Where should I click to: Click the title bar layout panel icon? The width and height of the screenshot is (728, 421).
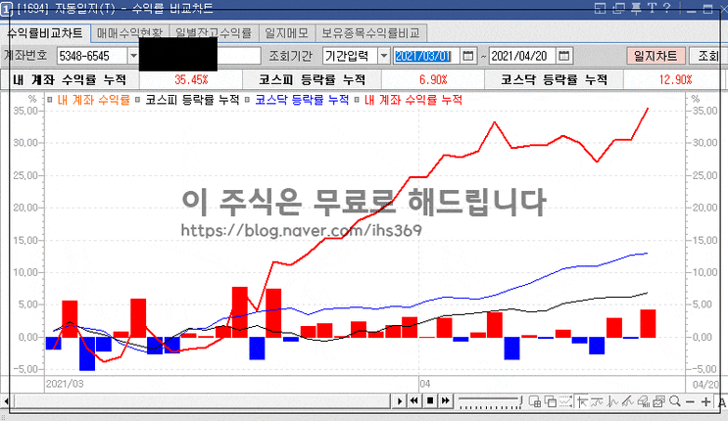[x=601, y=8]
